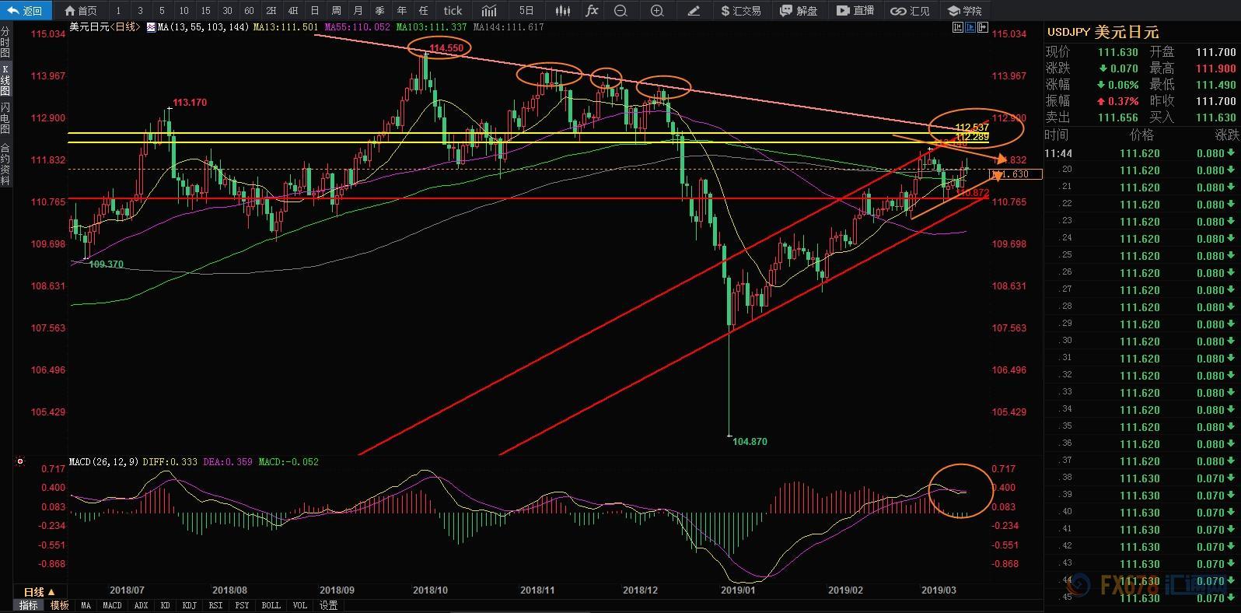Zoom out with the minus magnifier
Image resolution: width=1241 pixels, height=613 pixels.
click(x=620, y=10)
